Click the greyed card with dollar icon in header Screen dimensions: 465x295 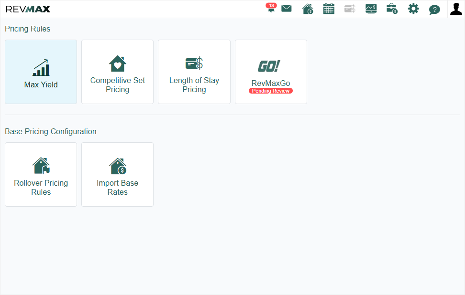point(350,9)
